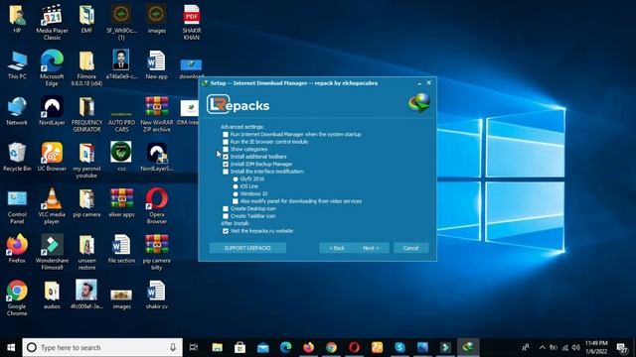Uncheck Visit the lrepacks.ru website
The image size is (636, 357).
(226, 231)
